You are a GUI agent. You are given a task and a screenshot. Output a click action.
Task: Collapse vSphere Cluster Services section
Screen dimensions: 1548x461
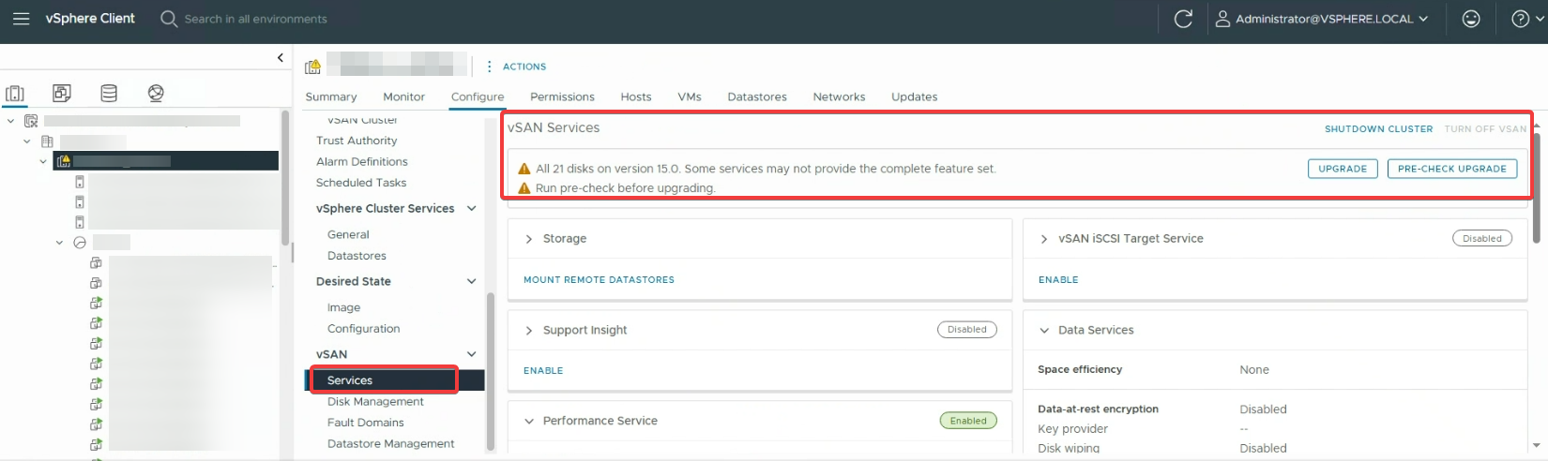471,208
